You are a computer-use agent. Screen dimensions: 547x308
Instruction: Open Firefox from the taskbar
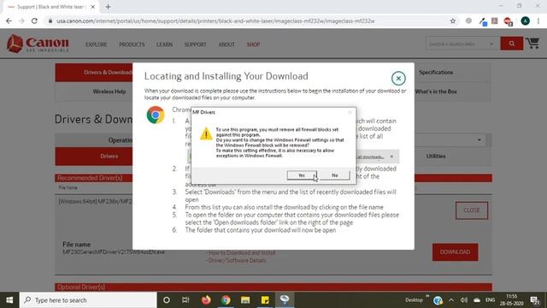click(x=206, y=300)
